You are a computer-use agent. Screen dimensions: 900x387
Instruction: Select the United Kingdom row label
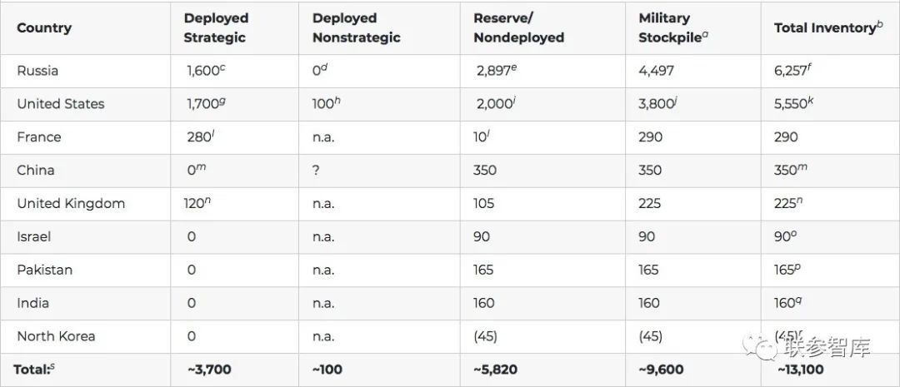71,204
